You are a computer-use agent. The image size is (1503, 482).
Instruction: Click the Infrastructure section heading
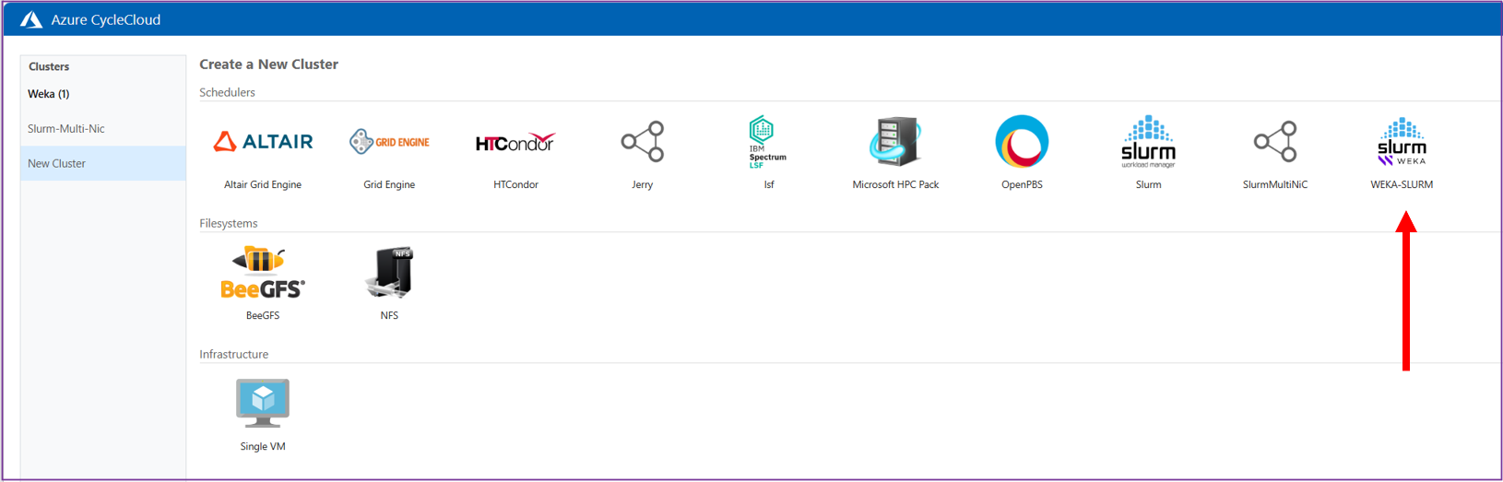point(234,354)
